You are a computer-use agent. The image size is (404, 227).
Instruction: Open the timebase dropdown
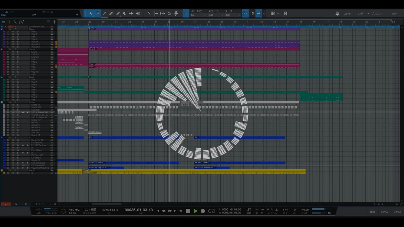point(215,15)
